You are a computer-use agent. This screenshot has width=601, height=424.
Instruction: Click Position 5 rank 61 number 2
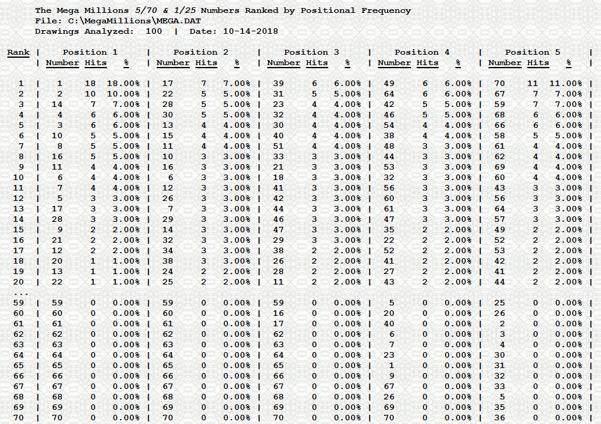pyautogui.click(x=502, y=324)
